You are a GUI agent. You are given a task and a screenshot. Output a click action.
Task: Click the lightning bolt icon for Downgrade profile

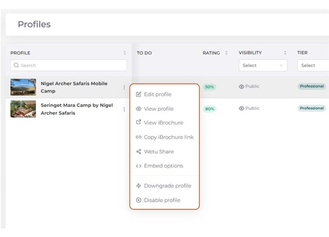tap(138, 186)
